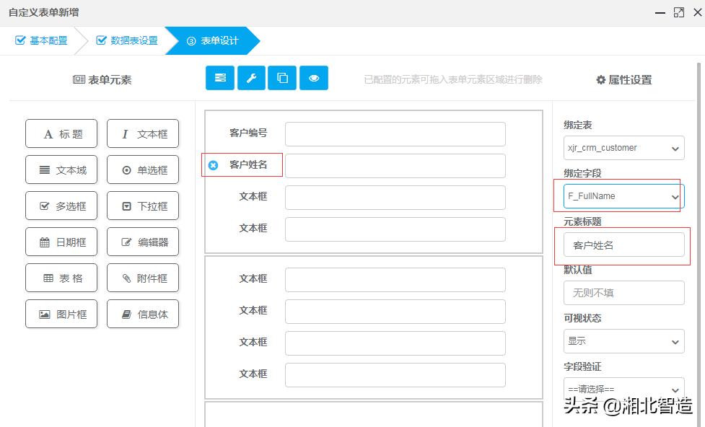Click the eye preview toolbar icon

click(x=313, y=78)
